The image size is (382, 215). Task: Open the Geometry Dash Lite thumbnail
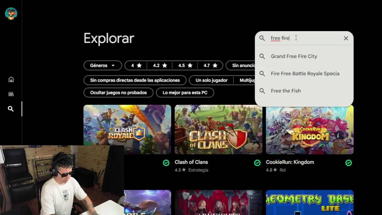coord(310,202)
